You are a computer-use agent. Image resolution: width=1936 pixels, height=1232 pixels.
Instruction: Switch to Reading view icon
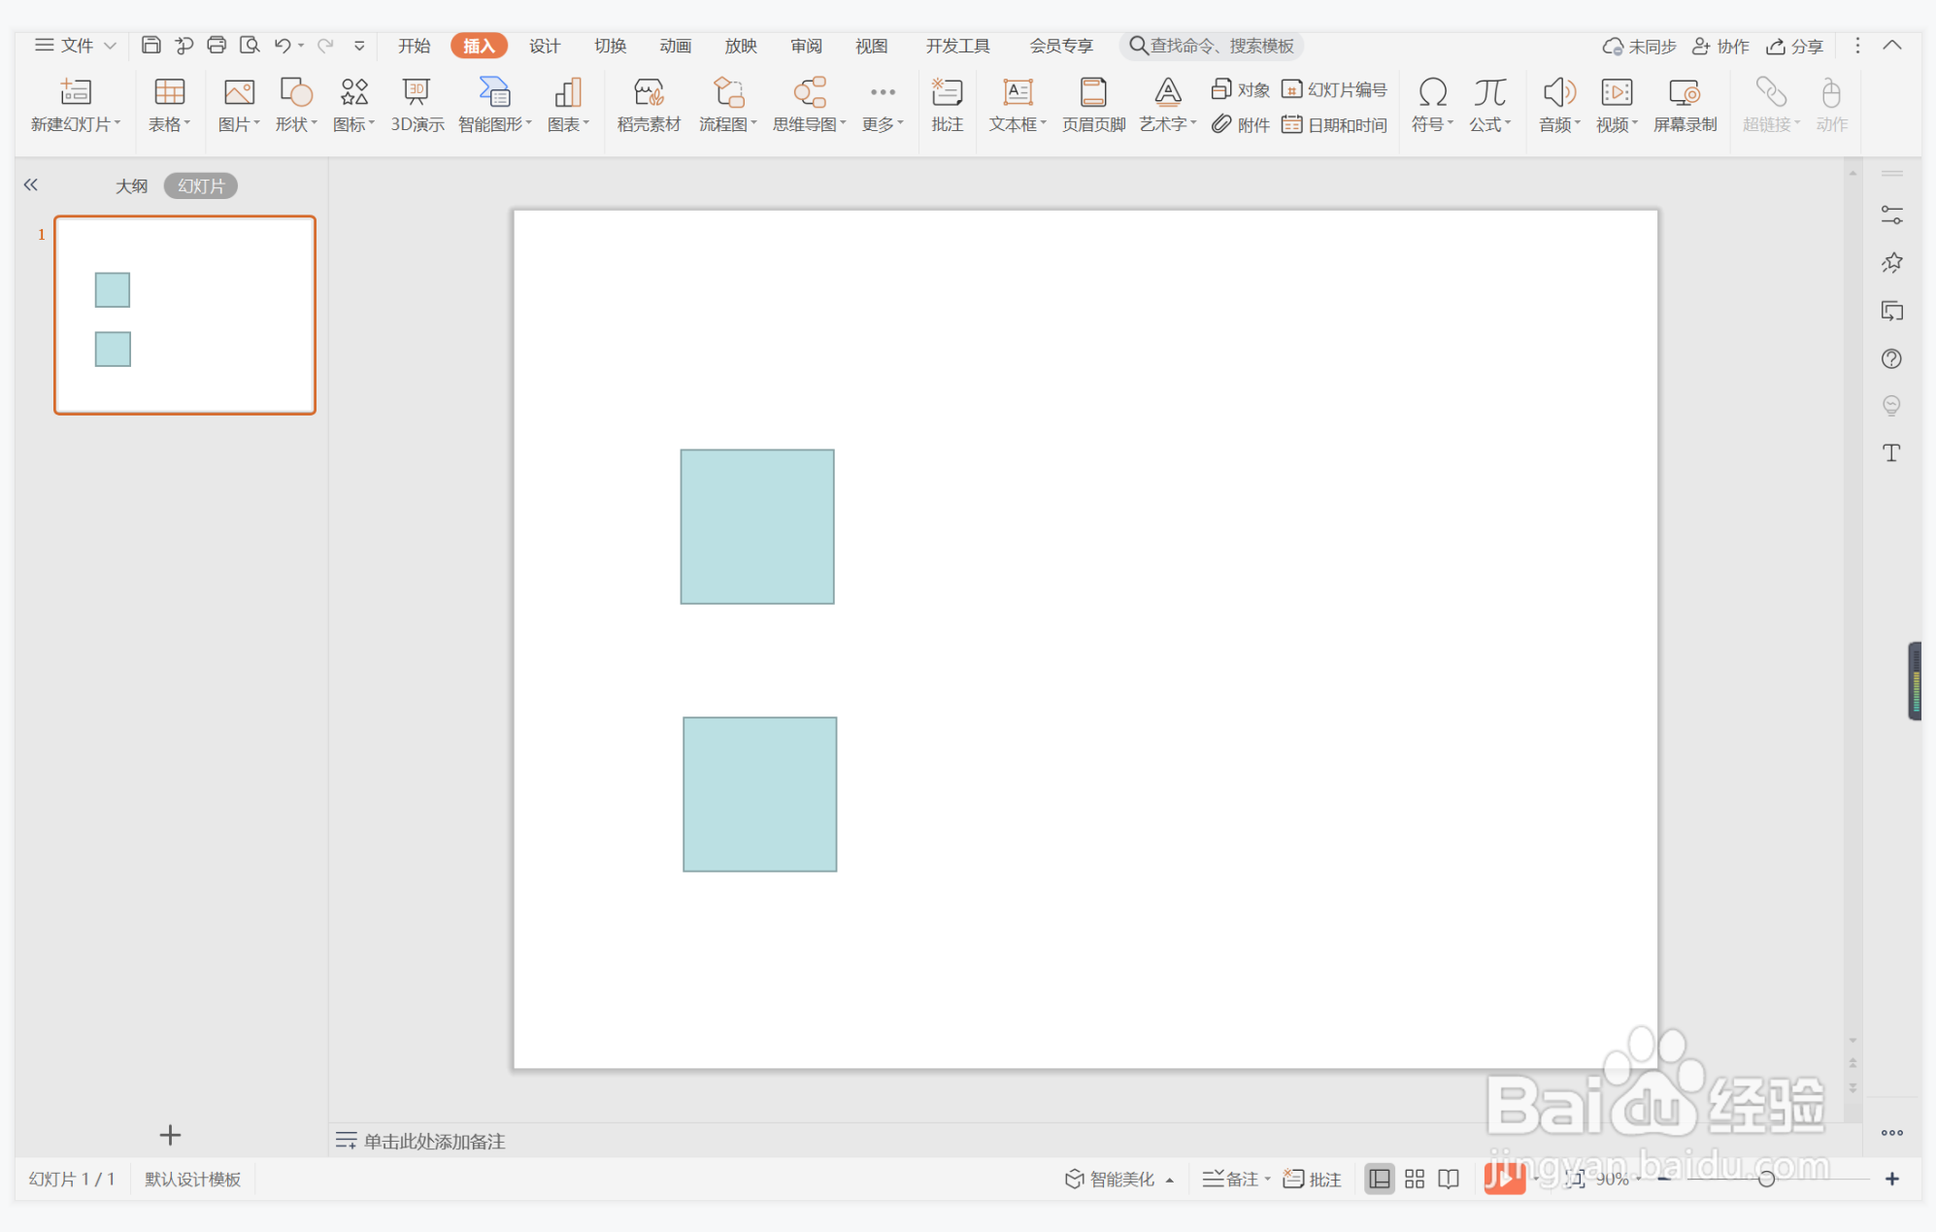point(1449,1179)
